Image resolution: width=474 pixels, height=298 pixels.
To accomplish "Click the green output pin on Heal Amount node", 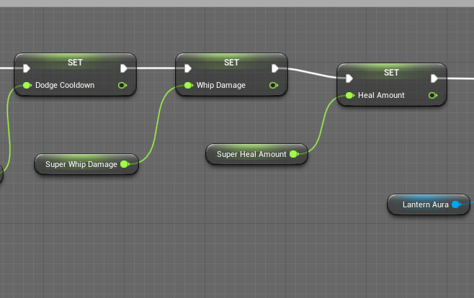I will coord(432,95).
